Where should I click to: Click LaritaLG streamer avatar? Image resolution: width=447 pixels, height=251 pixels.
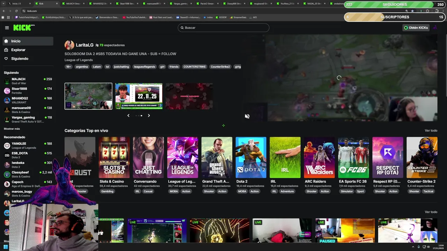click(69, 45)
